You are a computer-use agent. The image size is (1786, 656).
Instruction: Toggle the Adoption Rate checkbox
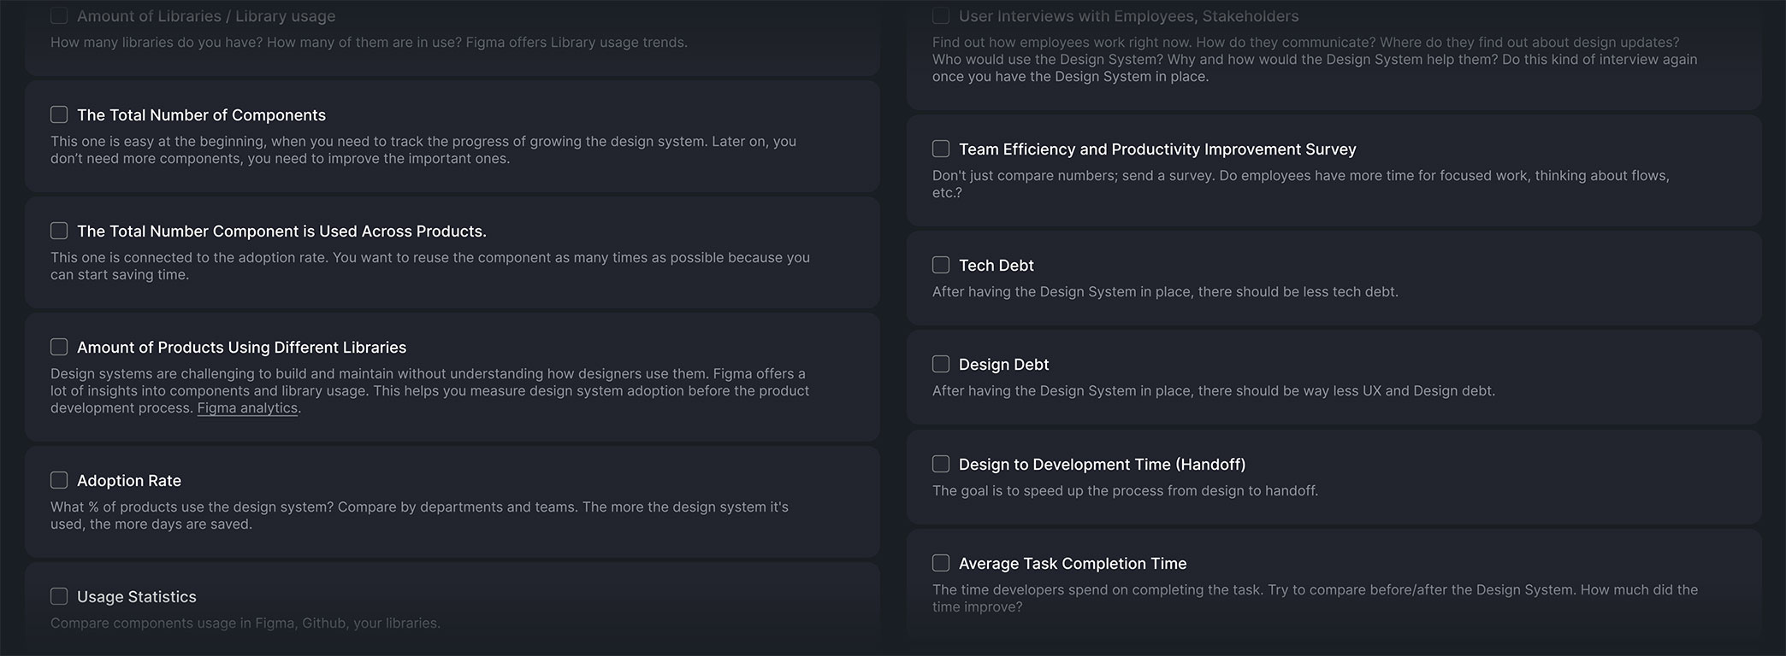59,480
